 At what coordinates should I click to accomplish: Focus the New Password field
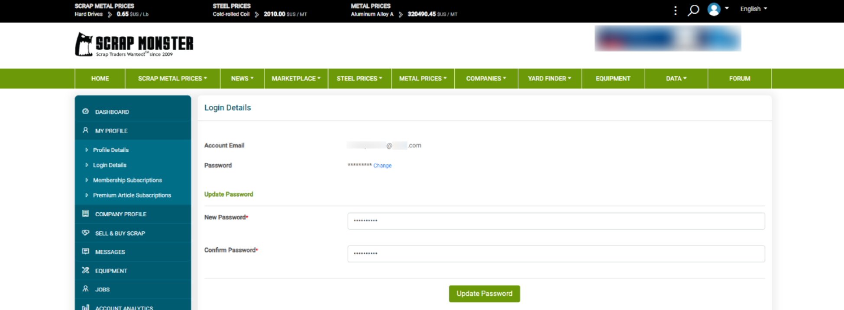[556, 221]
